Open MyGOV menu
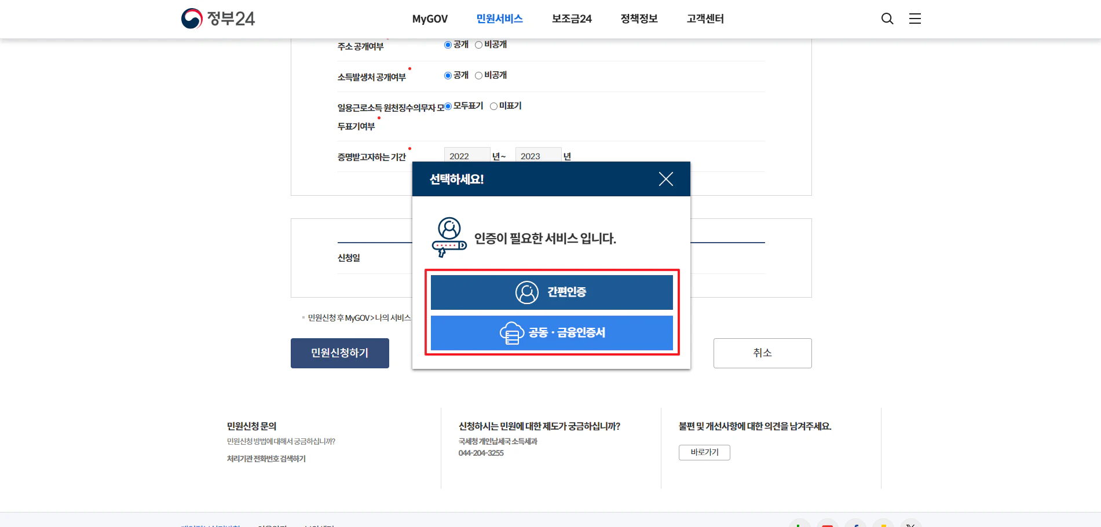The width and height of the screenshot is (1101, 527). (x=430, y=19)
